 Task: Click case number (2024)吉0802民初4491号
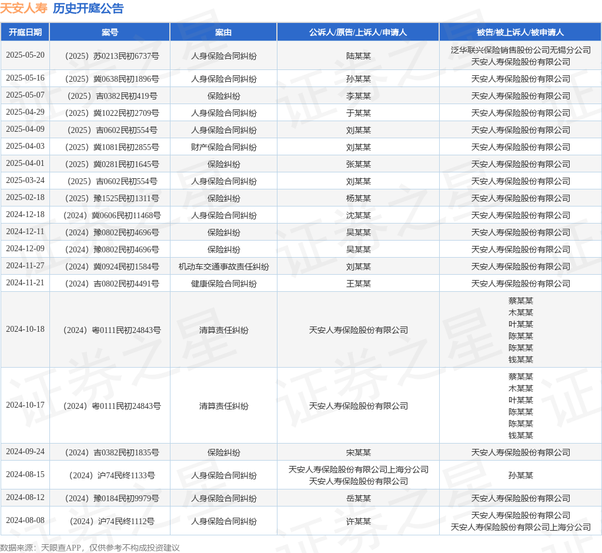110,284
